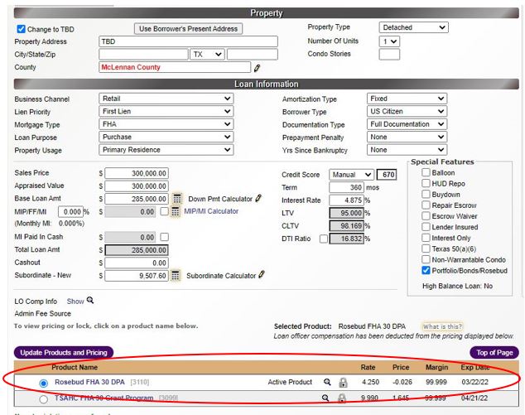525x415 pixels.
Task: Click the pencil icon beside the County field
Action: coord(257,67)
